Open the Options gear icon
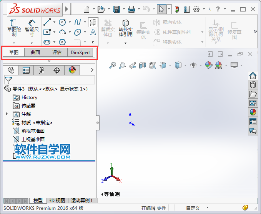 pos(196,9)
